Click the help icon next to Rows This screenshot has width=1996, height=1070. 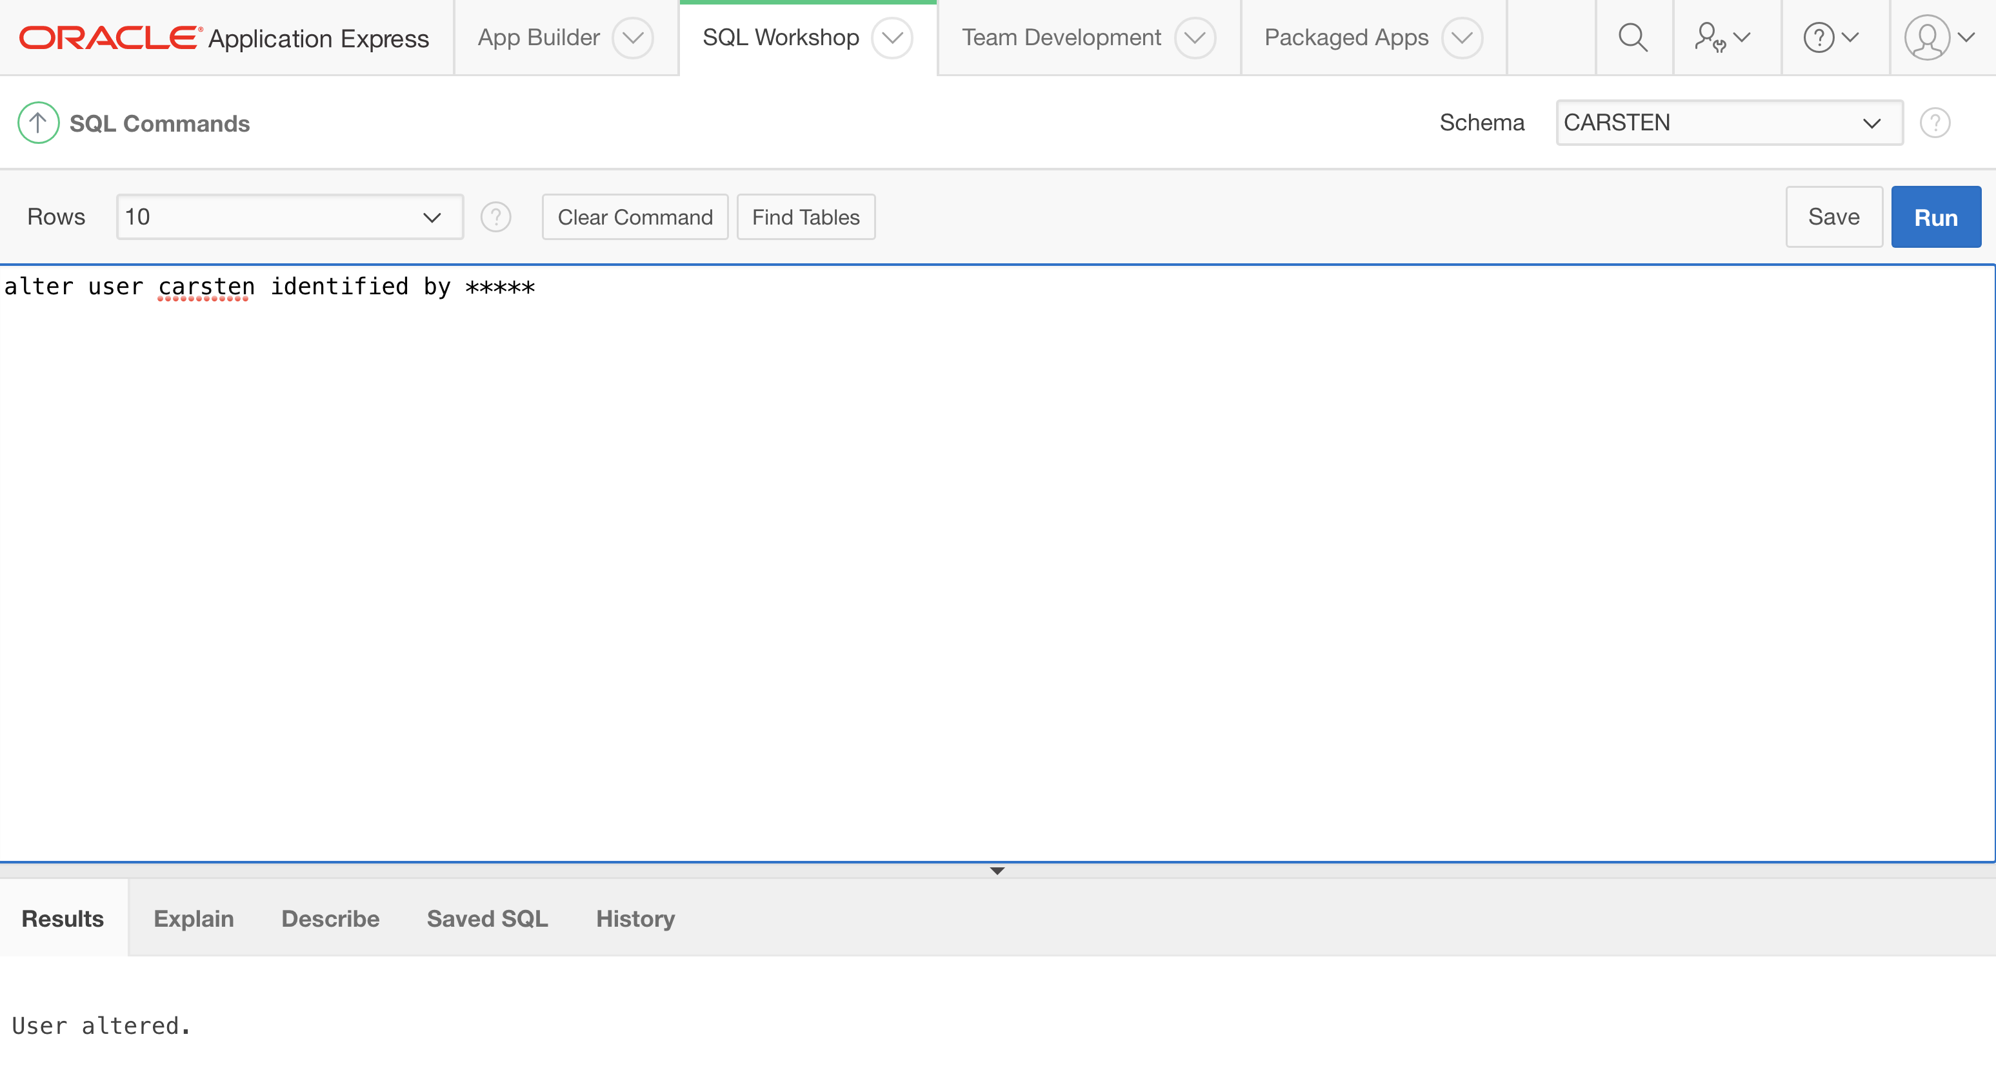tap(496, 217)
